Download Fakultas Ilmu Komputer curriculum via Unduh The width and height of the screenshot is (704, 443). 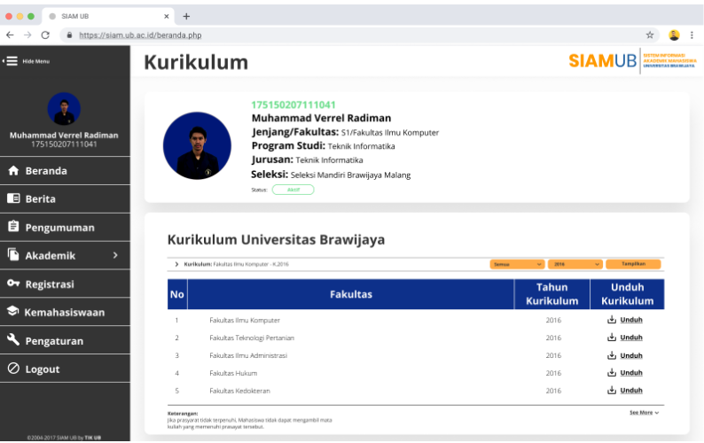pos(630,320)
